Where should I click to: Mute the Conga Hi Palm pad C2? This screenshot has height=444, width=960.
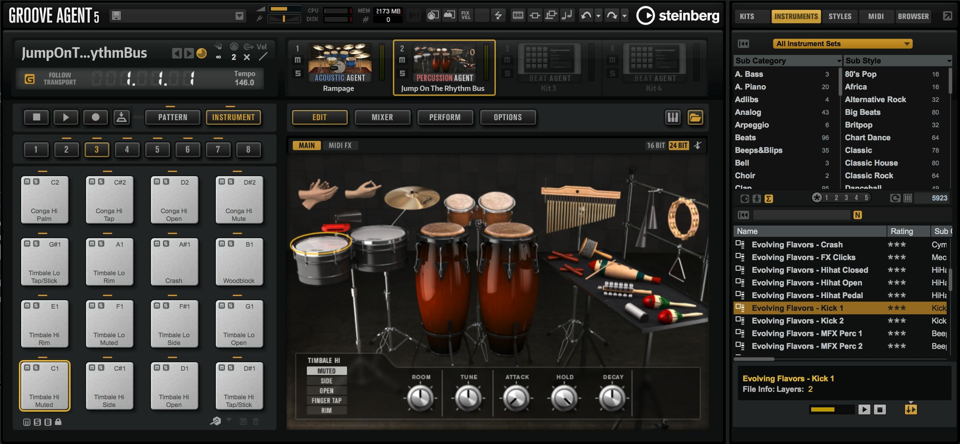[27, 182]
